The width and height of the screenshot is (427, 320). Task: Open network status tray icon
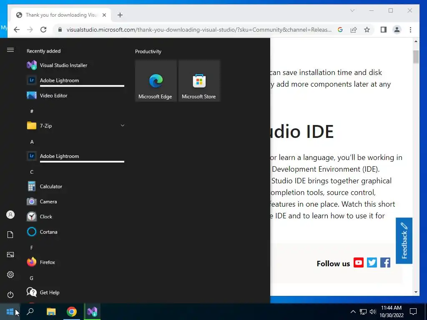click(x=363, y=312)
